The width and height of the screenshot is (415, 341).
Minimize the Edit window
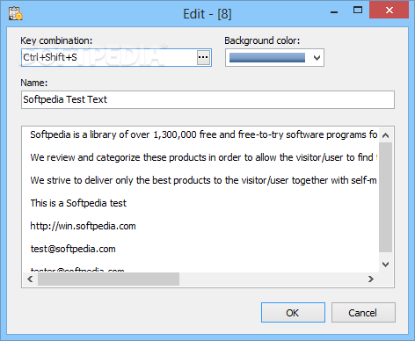(334, 11)
